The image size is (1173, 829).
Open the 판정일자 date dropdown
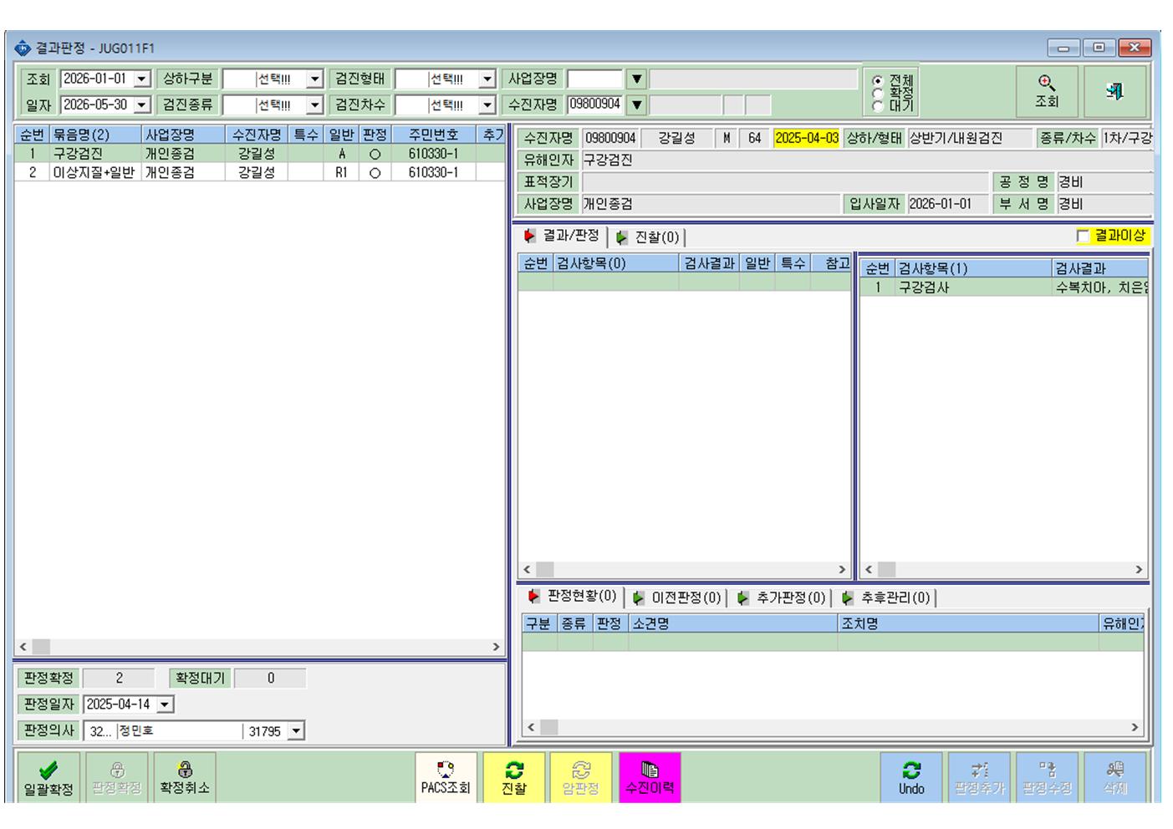pos(165,704)
